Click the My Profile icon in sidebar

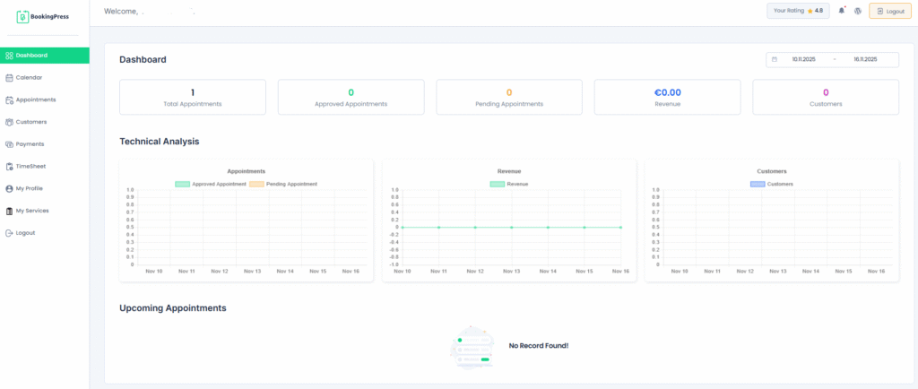click(x=9, y=189)
